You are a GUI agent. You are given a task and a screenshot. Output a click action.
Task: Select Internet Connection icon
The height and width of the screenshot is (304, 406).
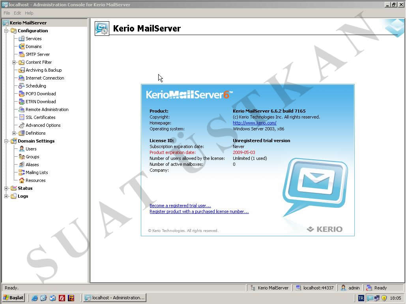tap(21, 78)
